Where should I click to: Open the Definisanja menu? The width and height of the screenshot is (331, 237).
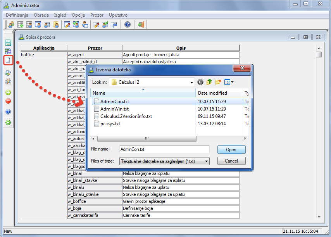(x=17, y=15)
